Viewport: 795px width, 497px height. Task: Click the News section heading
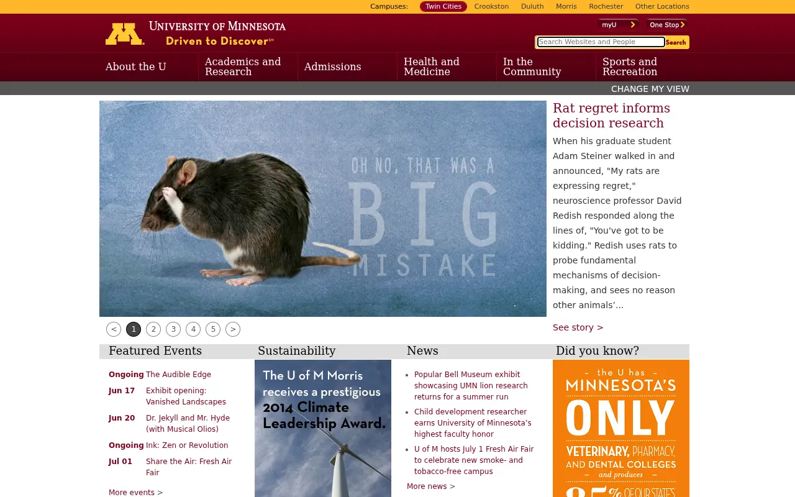pyautogui.click(x=422, y=351)
